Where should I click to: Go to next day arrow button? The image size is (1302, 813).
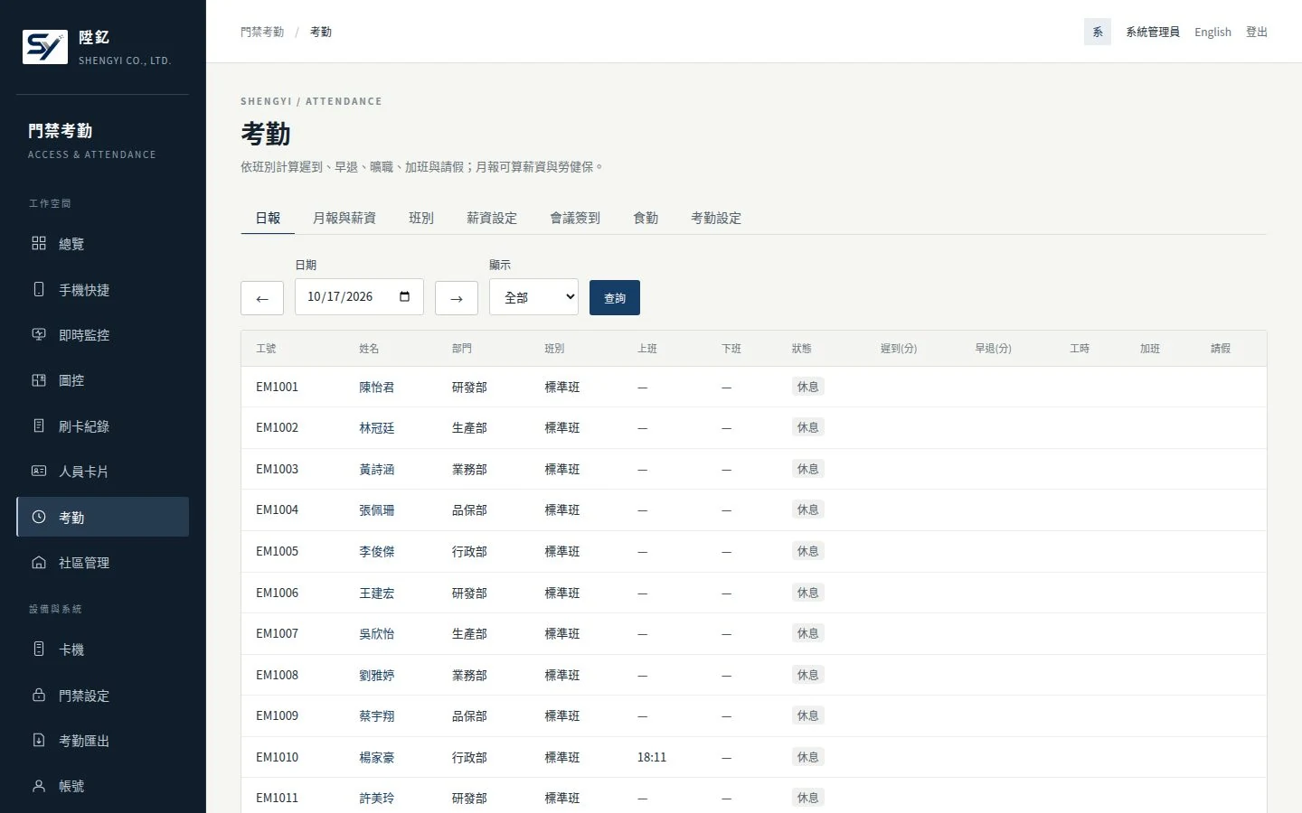pos(457,298)
